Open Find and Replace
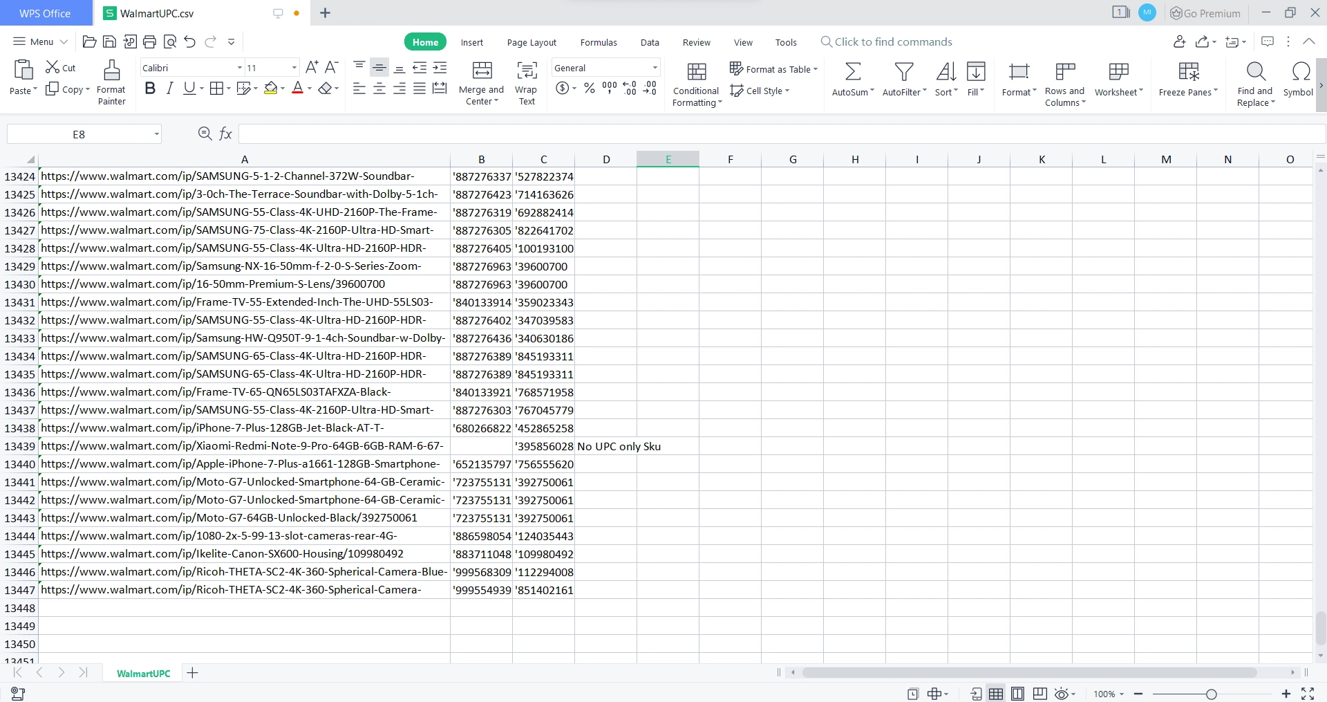The image size is (1327, 702). pos(1255,84)
